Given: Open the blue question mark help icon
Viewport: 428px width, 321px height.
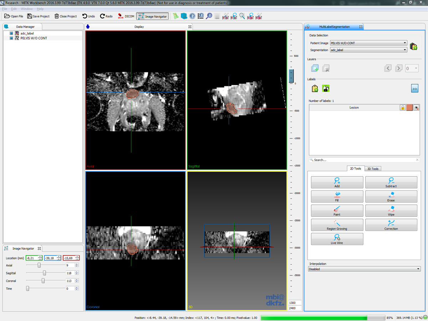Looking at the screenshot, I should click(192, 16).
